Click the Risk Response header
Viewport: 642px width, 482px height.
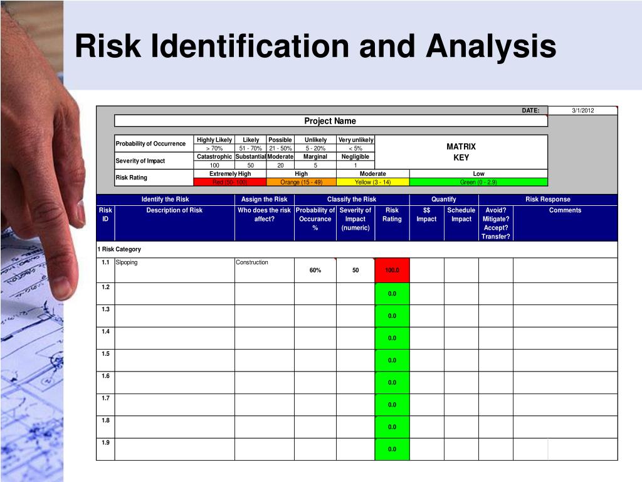548,199
